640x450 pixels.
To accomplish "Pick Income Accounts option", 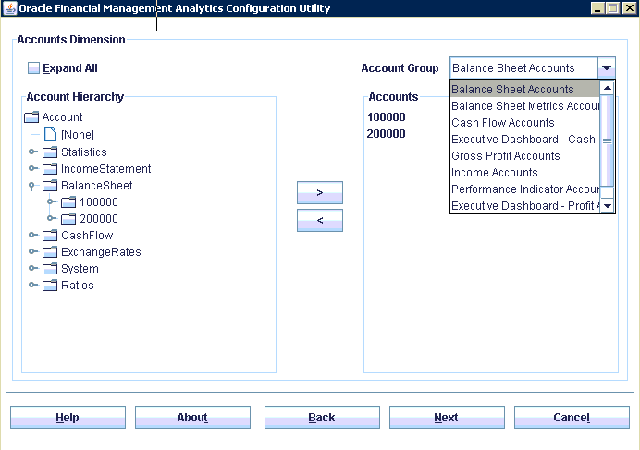I will [x=525, y=173].
